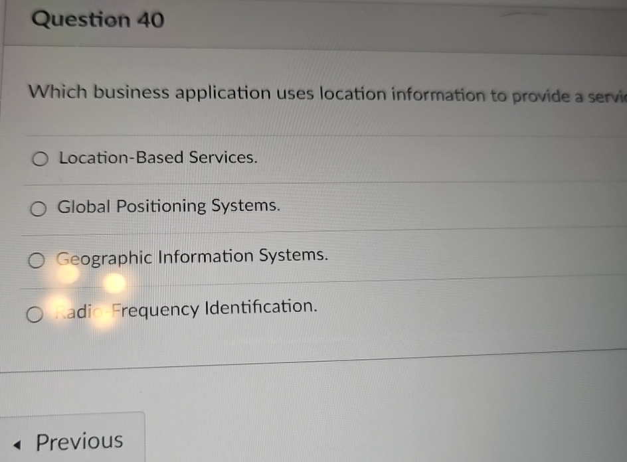Go back using the Previous navigation control
This screenshot has width=627, height=462.
tap(73, 440)
